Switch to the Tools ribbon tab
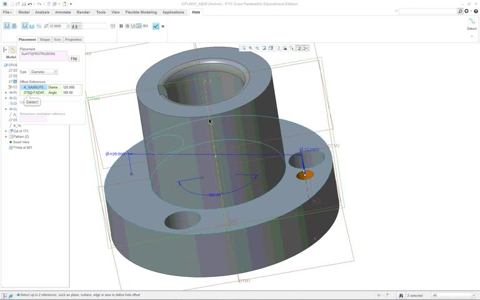The image size is (480, 300). (101, 12)
